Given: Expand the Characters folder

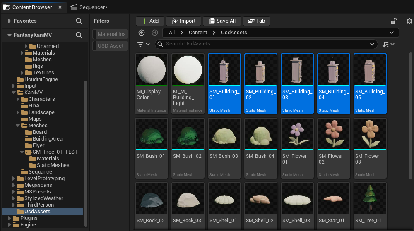Looking at the screenshot, I should (18, 99).
